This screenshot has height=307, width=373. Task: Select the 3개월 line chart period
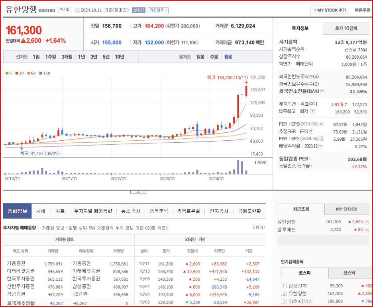click(67, 57)
